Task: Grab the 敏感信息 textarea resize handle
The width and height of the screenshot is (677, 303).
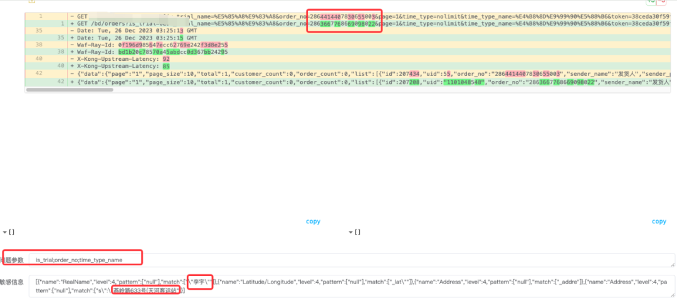Action: [x=673, y=295]
